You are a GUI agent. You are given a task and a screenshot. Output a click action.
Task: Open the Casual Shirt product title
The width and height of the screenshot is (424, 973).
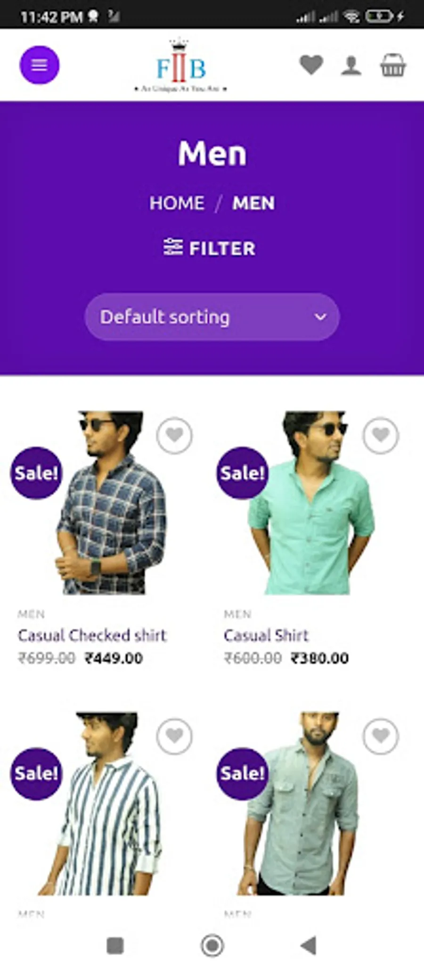tap(266, 635)
